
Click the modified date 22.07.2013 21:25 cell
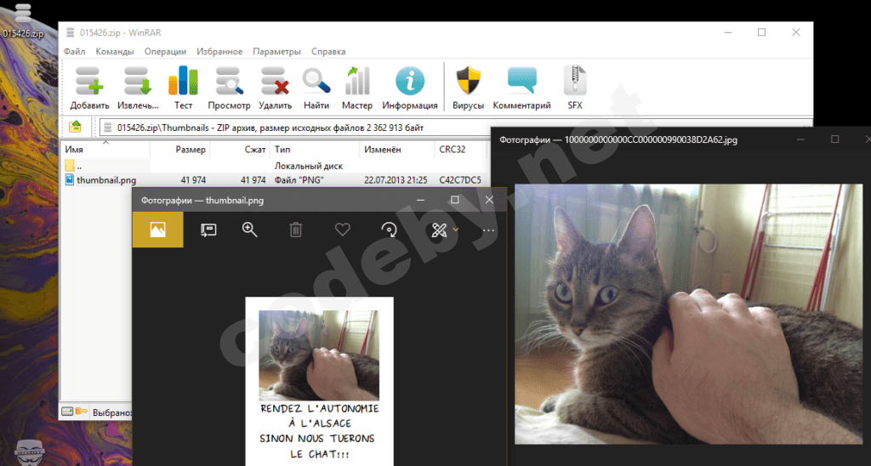(396, 180)
